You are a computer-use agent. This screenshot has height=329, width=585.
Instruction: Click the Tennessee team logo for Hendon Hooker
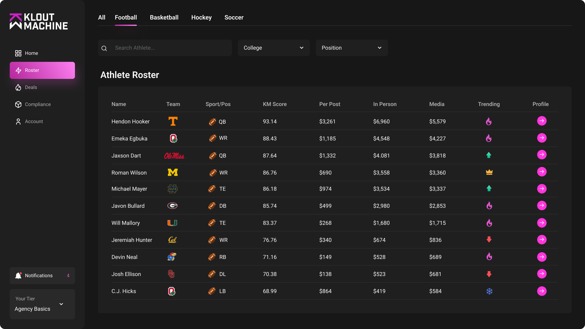[173, 121]
